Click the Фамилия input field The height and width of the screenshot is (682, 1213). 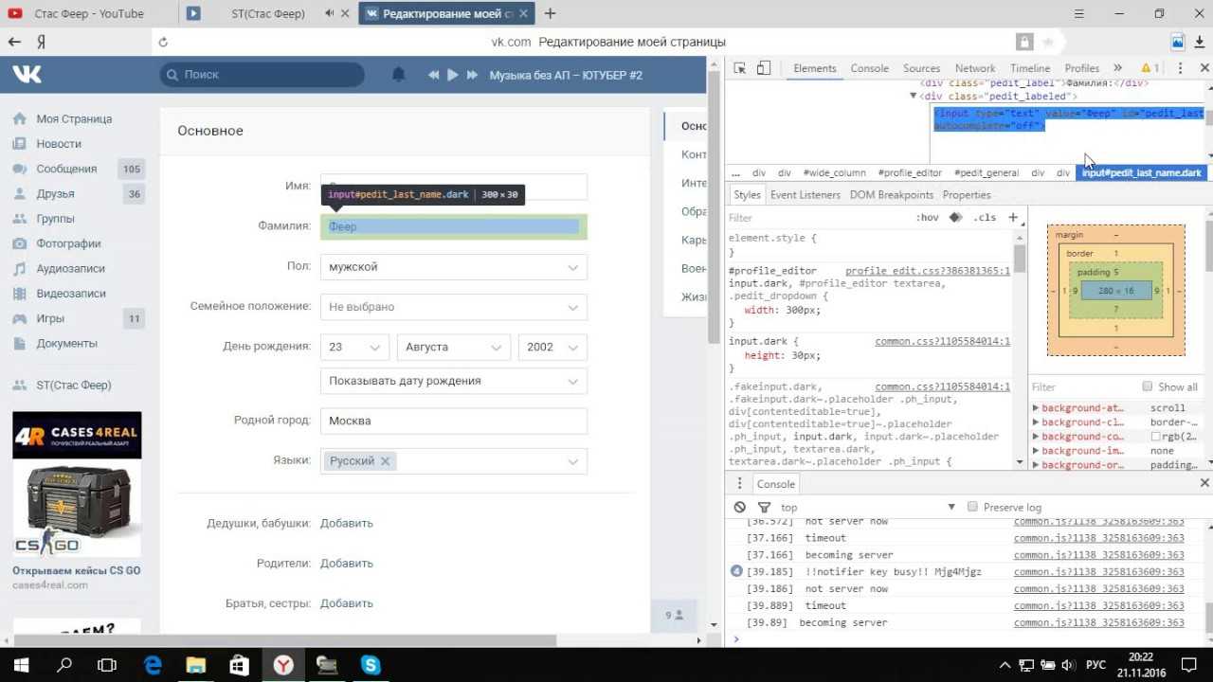(x=454, y=226)
